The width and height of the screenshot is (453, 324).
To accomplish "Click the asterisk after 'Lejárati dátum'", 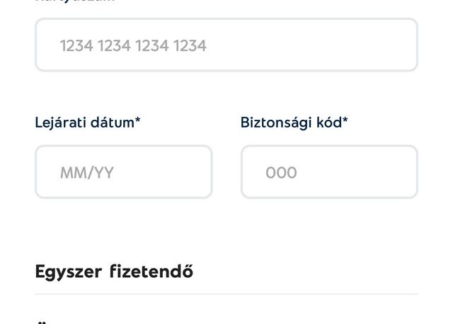I will 137,121.
